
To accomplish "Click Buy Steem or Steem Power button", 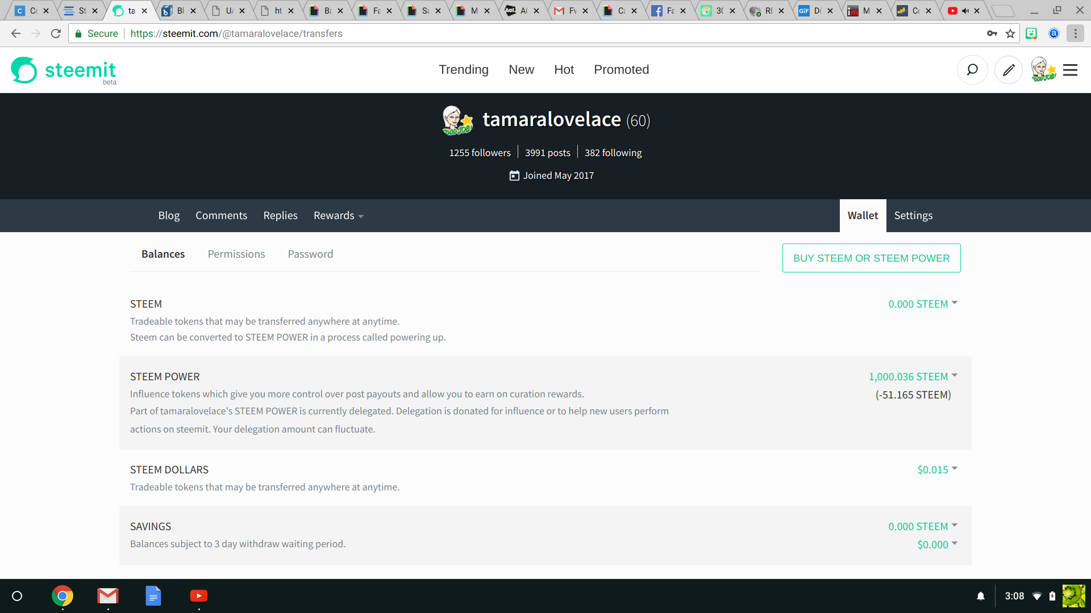I will pos(871,258).
